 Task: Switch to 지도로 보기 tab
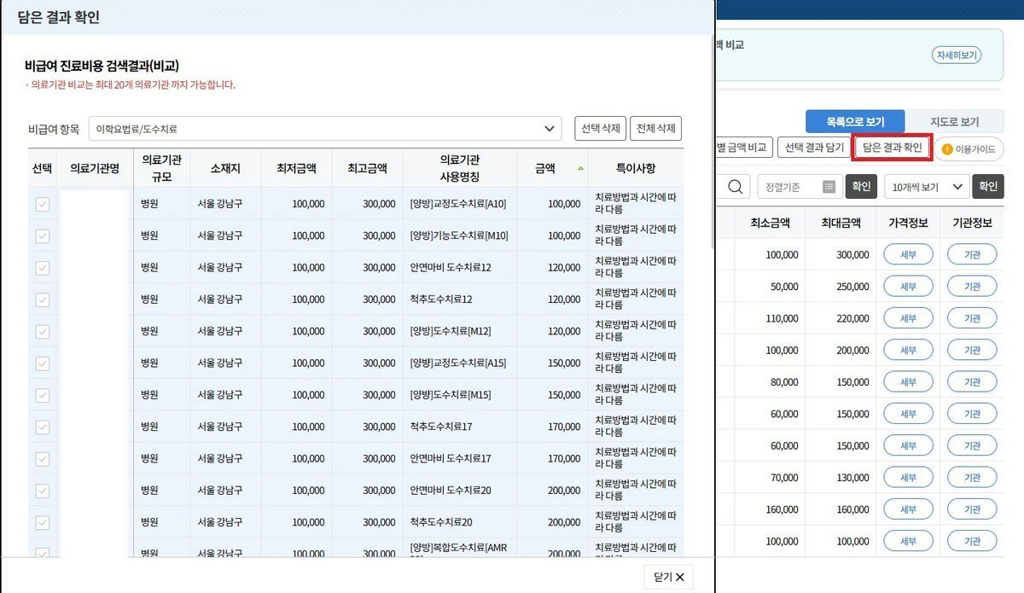click(x=955, y=122)
